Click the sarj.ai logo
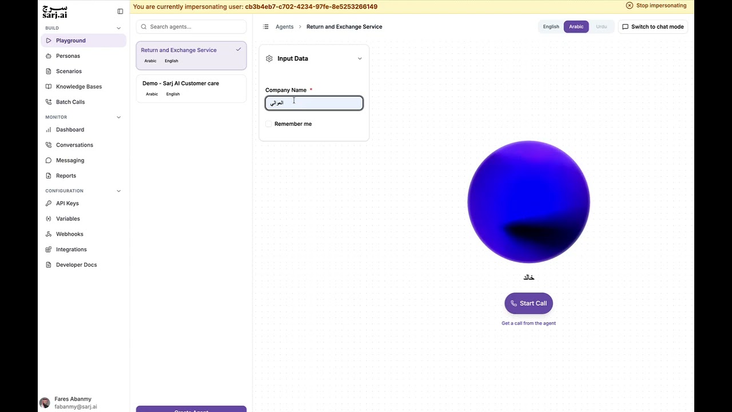Image resolution: width=732 pixels, height=412 pixels. (55, 12)
